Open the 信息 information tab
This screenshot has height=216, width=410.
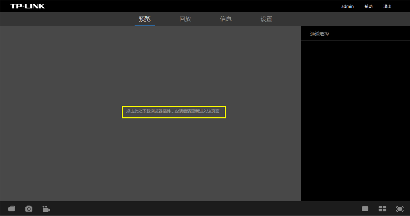pyautogui.click(x=226, y=19)
